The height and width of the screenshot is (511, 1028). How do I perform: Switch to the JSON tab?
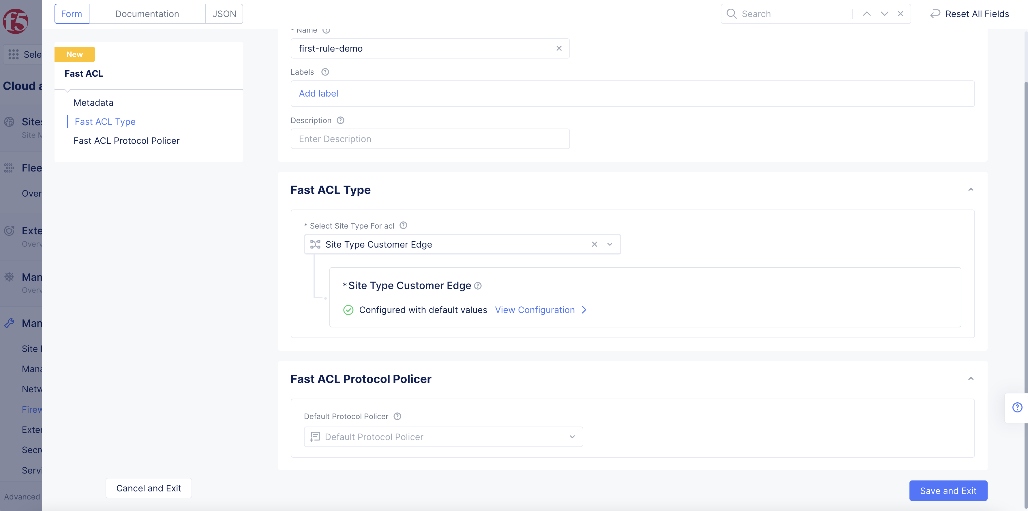224,14
